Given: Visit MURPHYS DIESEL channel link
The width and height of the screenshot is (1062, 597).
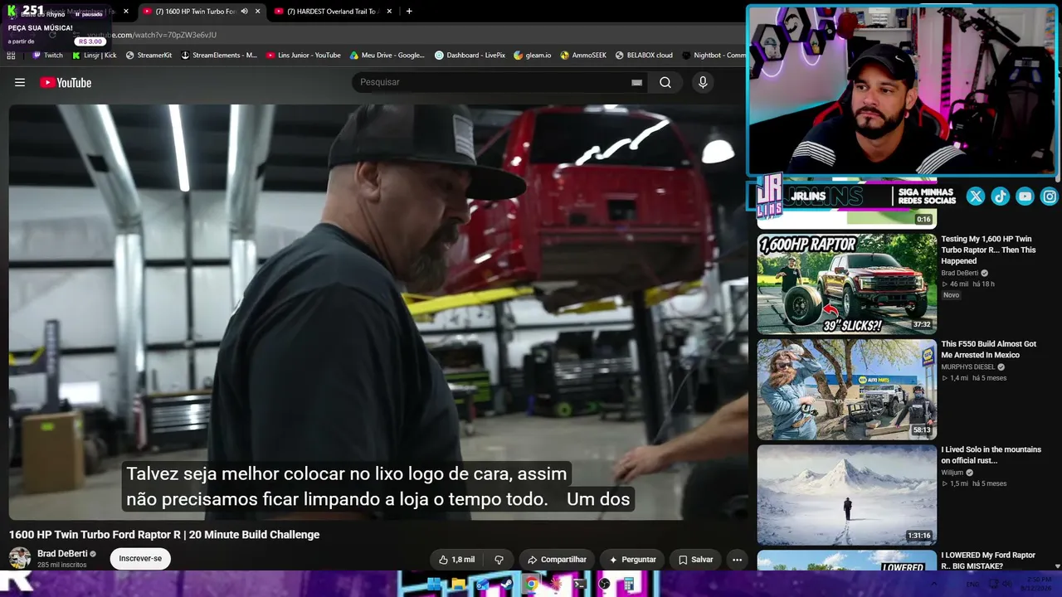Looking at the screenshot, I should tap(967, 366).
